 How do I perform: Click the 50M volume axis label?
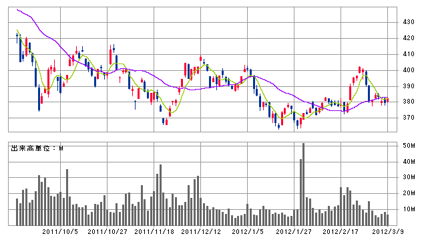pyautogui.click(x=409, y=146)
